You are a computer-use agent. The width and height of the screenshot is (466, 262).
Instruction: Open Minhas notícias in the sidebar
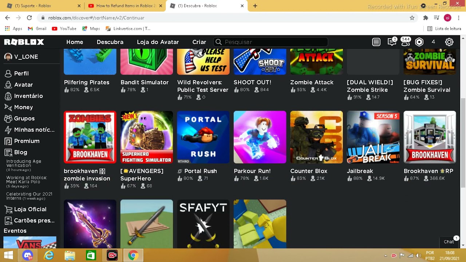pyautogui.click(x=30, y=130)
